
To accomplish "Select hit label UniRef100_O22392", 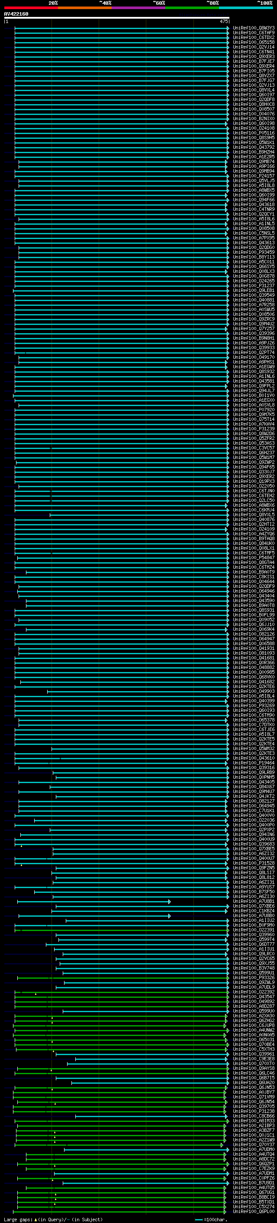I will point(254,992).
